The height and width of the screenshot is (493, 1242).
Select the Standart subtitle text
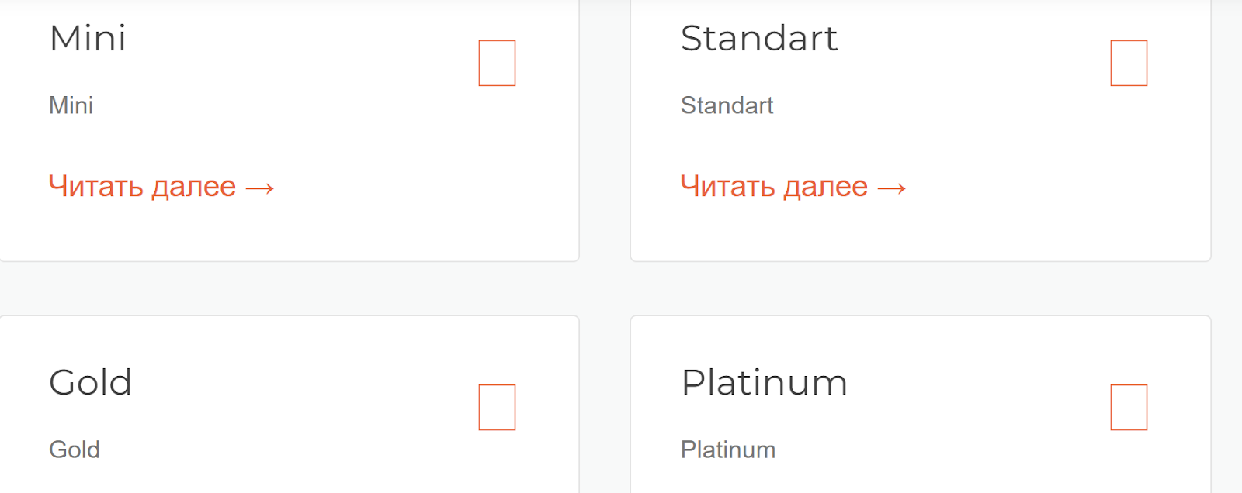click(727, 105)
